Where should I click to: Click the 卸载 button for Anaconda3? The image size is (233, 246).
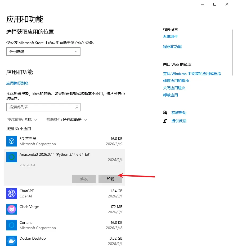tap(110, 179)
